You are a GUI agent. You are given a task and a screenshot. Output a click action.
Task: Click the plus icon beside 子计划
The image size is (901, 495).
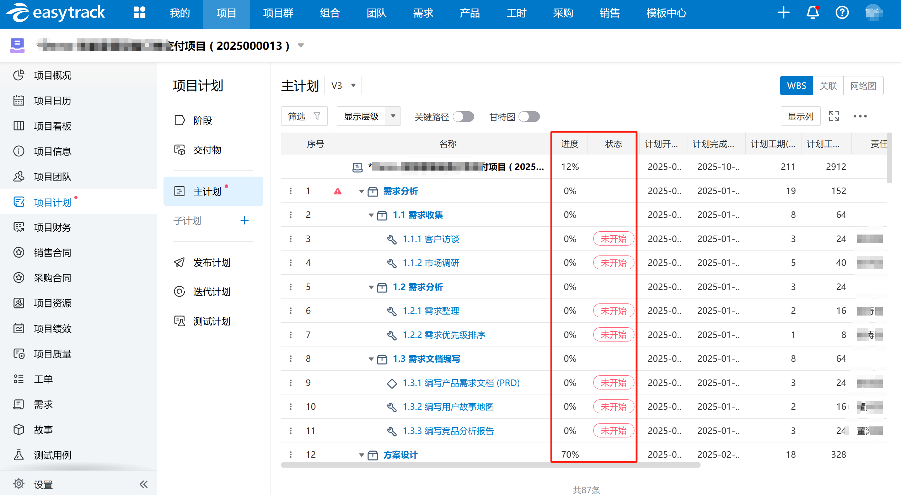[244, 221]
